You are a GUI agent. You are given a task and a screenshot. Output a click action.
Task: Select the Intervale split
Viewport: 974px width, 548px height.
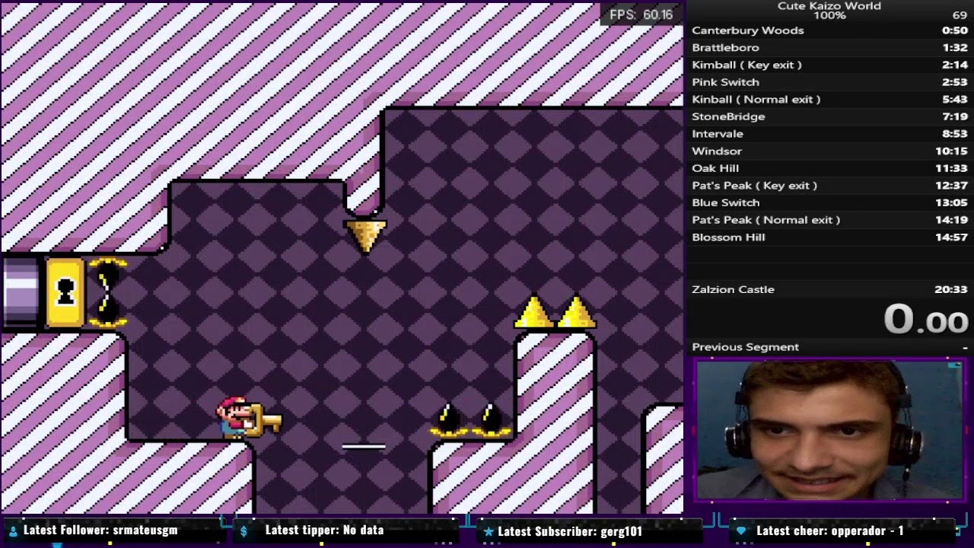pyautogui.click(x=829, y=134)
